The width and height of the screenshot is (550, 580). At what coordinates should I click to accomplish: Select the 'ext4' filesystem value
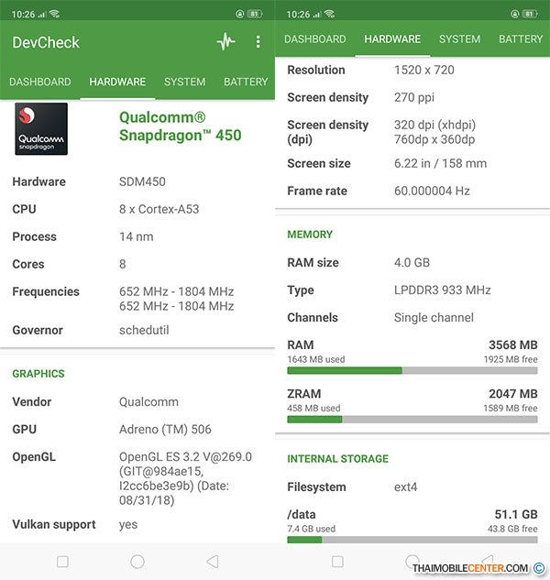click(405, 487)
